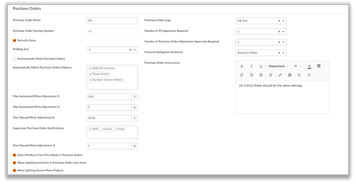The width and height of the screenshot is (356, 185).
Task: Toggle italic formatting in editor
Action: tap(251, 66)
